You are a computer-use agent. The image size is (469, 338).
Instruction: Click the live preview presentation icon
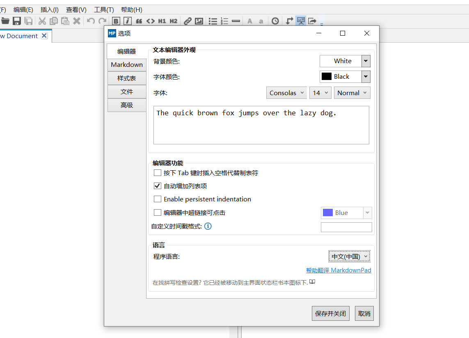(x=301, y=21)
